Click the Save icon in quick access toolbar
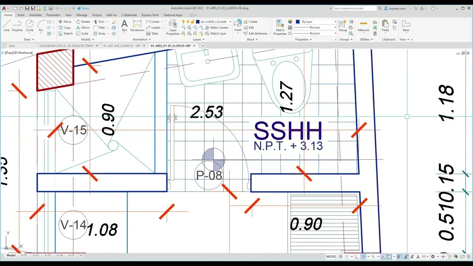The height and width of the screenshot is (266, 473). [x=27, y=8]
